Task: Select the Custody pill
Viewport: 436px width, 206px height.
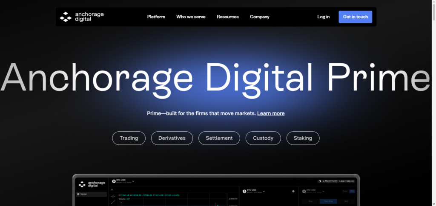Action: 263,138
